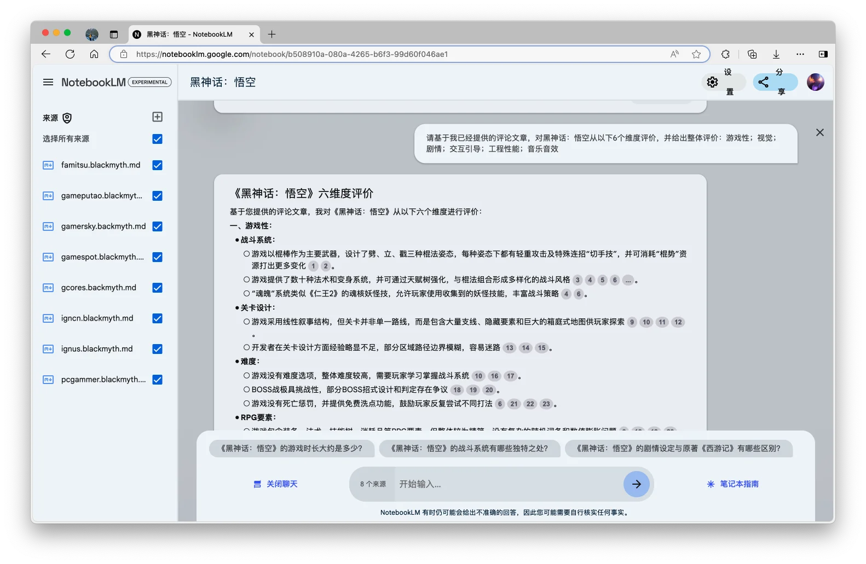The height and width of the screenshot is (564, 866).
Task: Open citation number 9
Action: 632,322
